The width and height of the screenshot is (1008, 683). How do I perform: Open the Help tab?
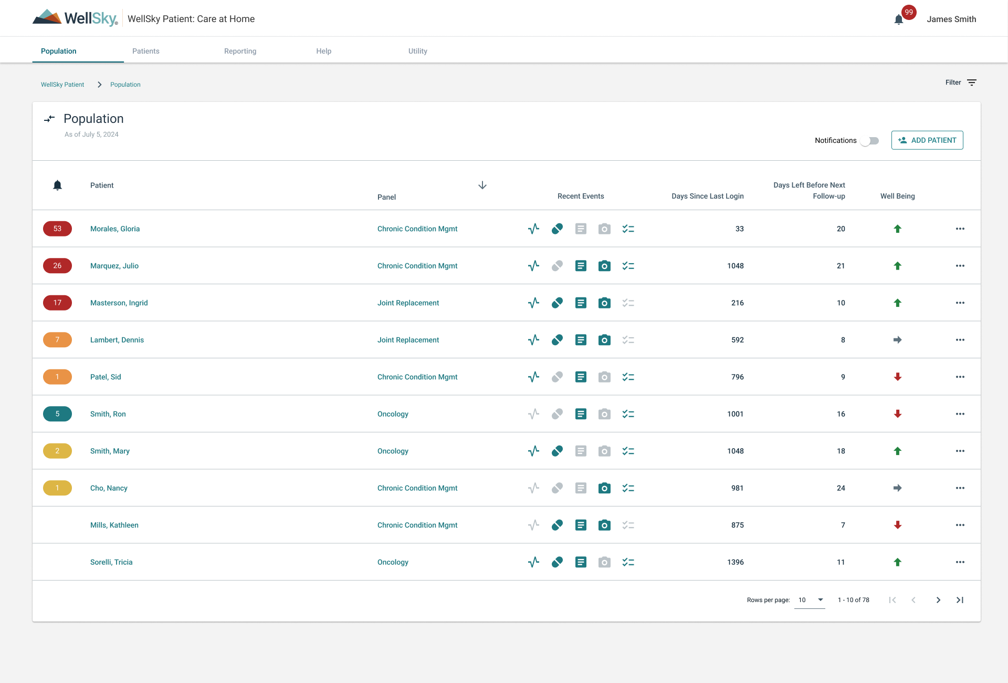pos(324,51)
